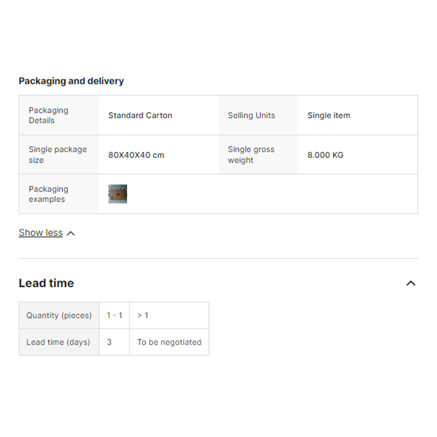437x437 pixels.
Task: Select the Standard Carton value cell
Action: (x=140, y=115)
